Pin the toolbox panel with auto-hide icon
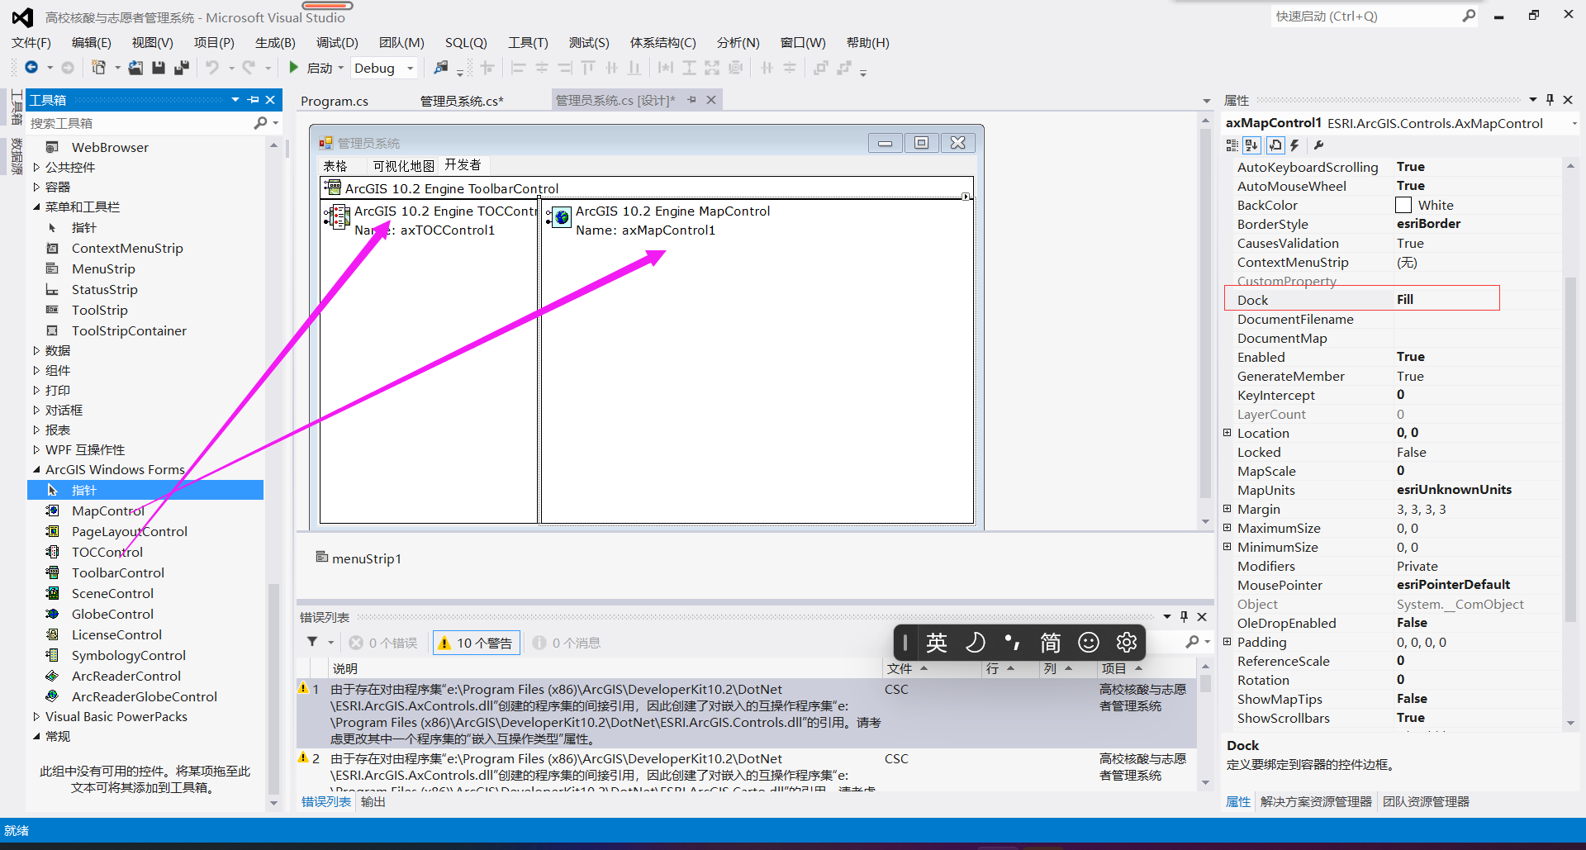The image size is (1586, 850). [x=254, y=100]
